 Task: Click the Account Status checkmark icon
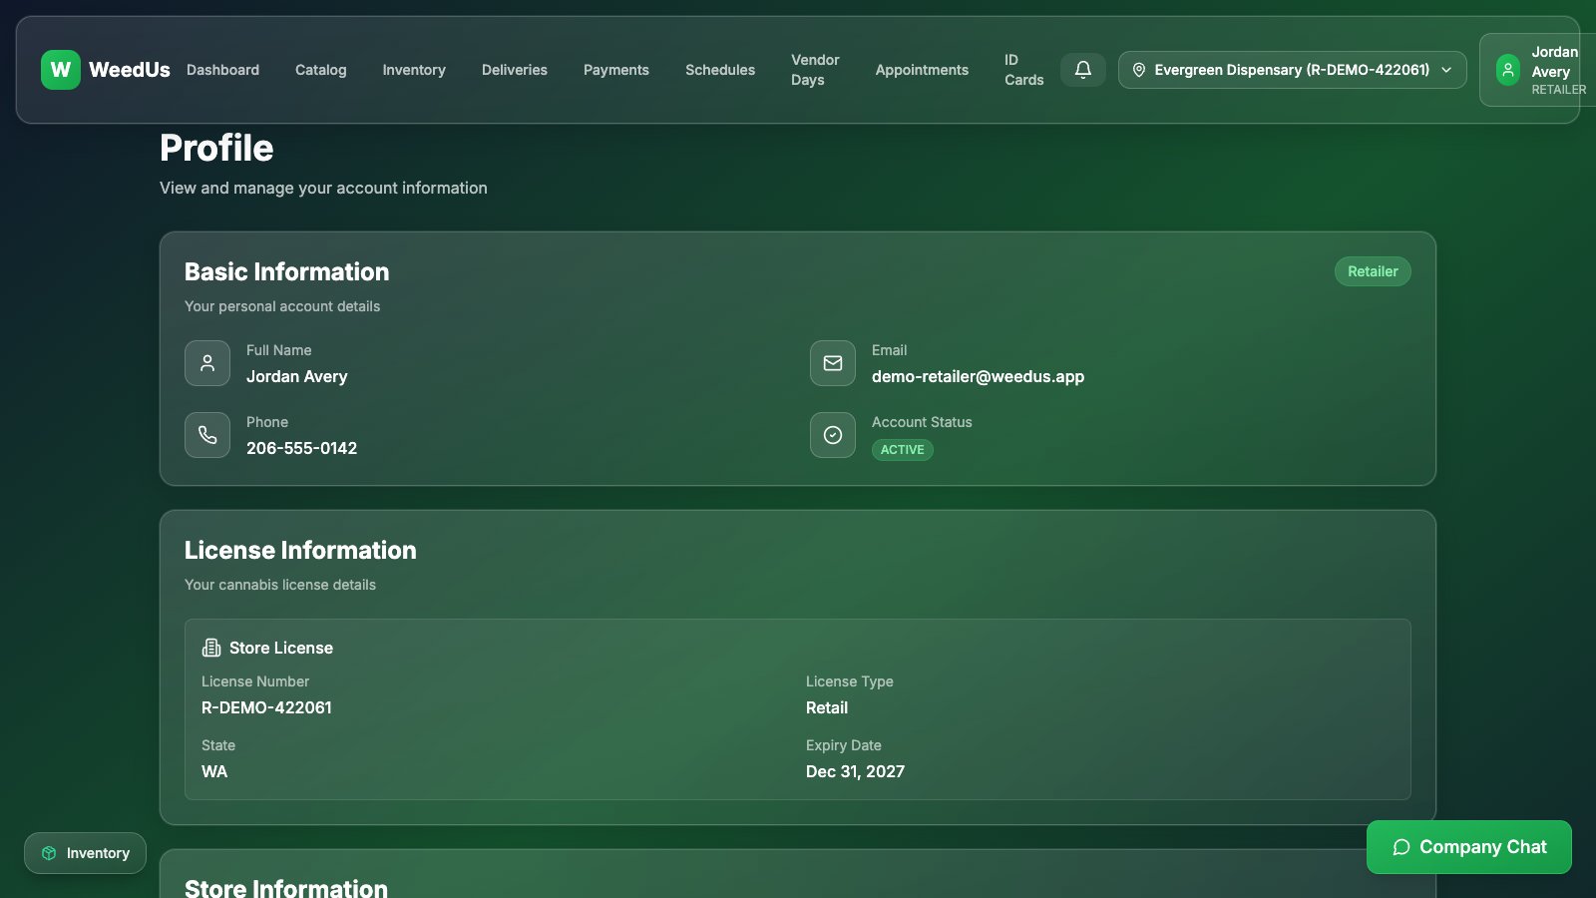pos(833,435)
